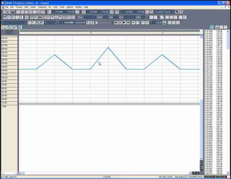The image size is (231, 179).
Task: Click the tempo list scrollbar thumb
Action: (228, 41)
